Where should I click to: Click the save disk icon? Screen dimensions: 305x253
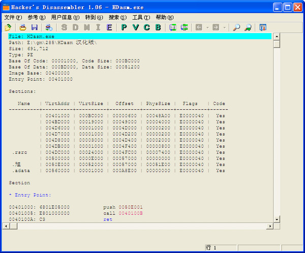click(34, 27)
